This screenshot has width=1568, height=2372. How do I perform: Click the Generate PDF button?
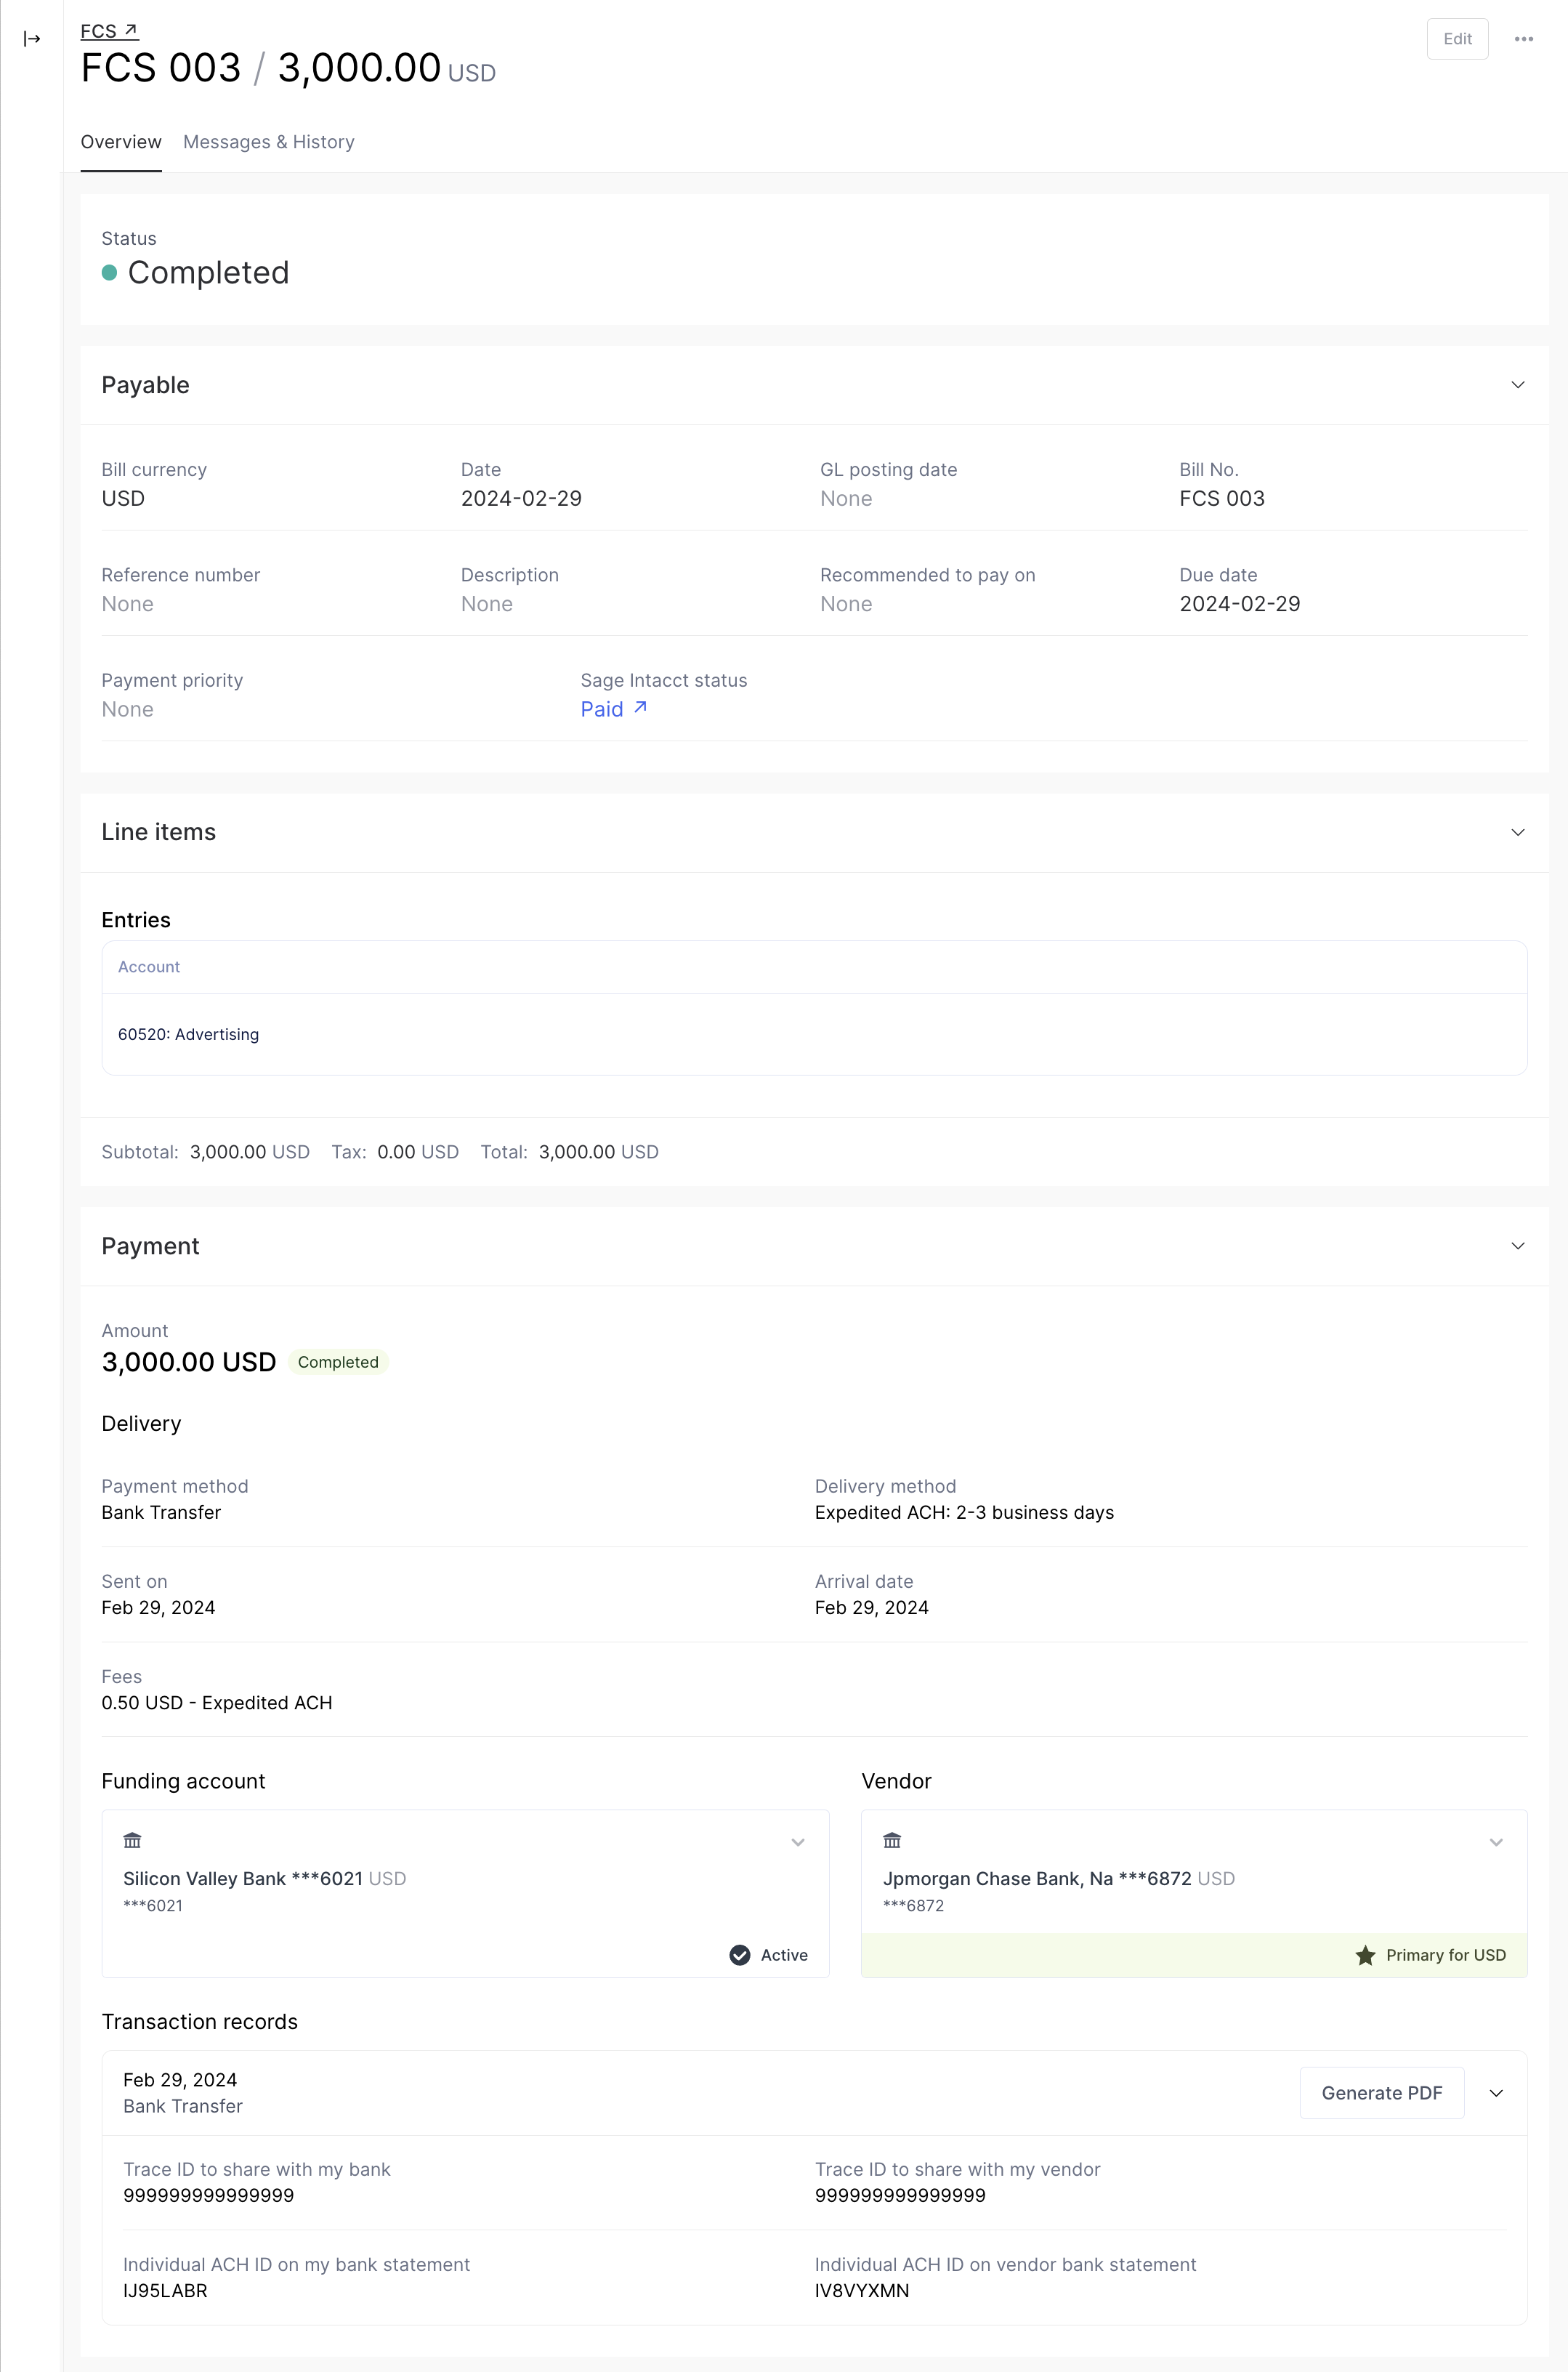1381,2093
